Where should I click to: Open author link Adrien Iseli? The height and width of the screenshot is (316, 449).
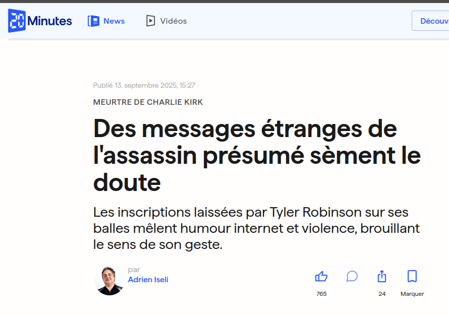click(148, 280)
